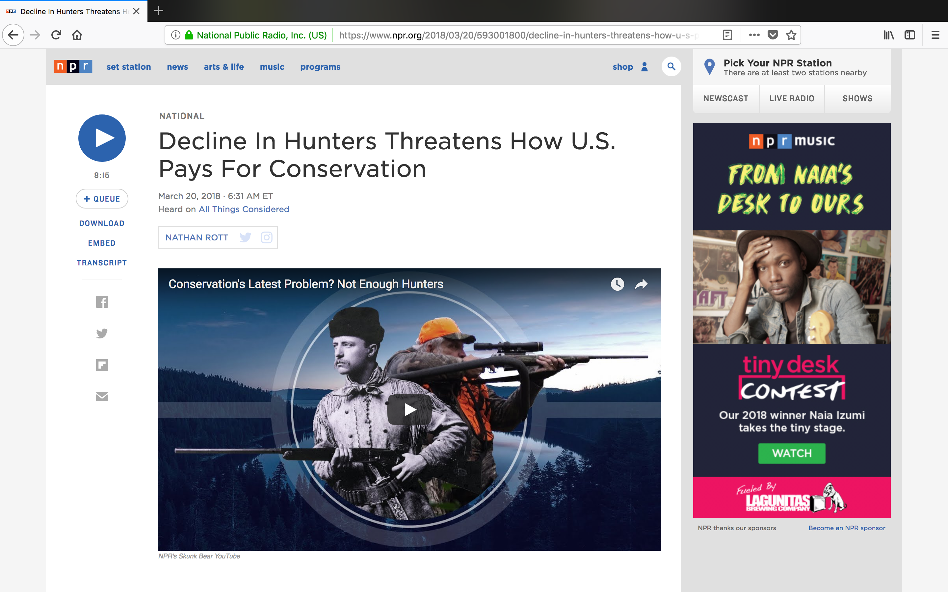Image resolution: width=948 pixels, height=592 pixels.
Task: Open the NATIONAL section link
Action: coord(182,116)
